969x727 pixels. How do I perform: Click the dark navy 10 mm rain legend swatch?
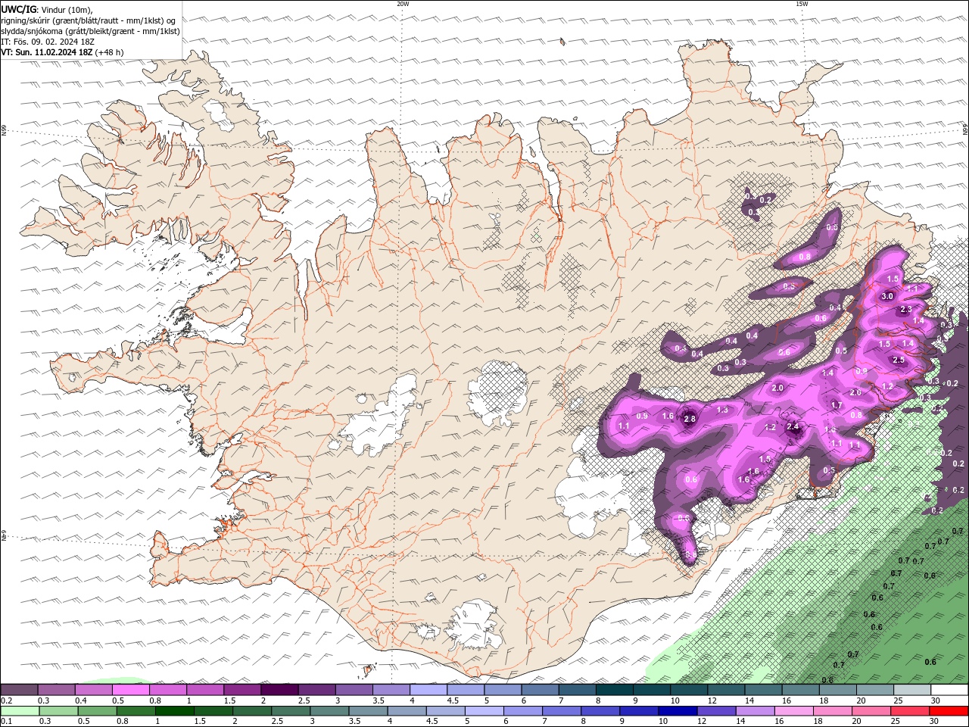pos(677,711)
